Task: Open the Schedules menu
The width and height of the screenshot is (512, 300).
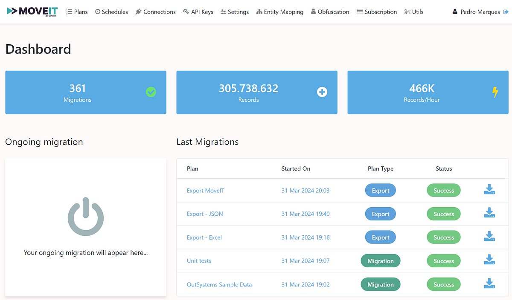Action: click(111, 12)
